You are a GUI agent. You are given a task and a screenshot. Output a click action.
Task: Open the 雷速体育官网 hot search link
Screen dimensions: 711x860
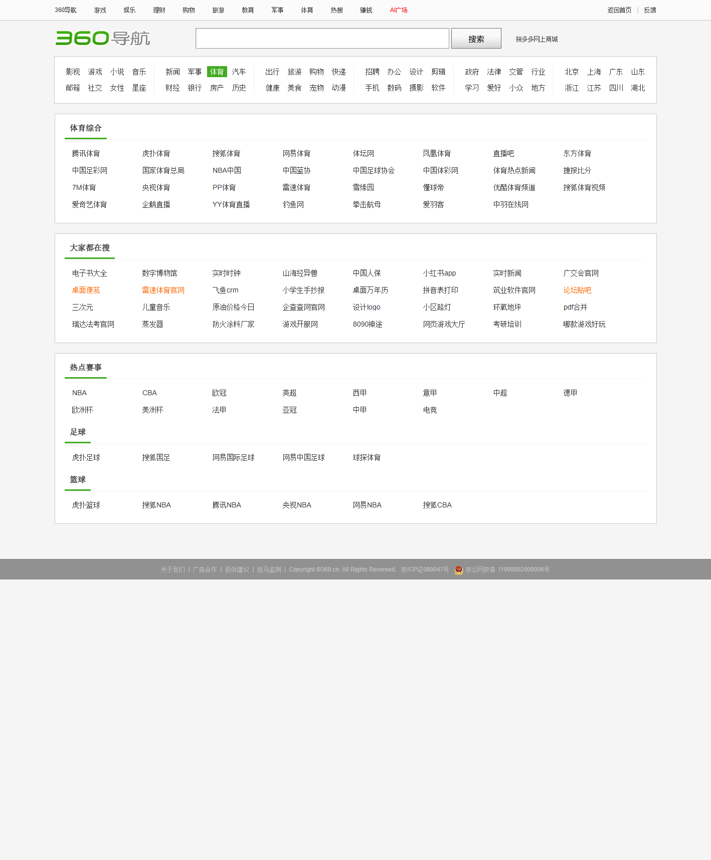(x=163, y=290)
